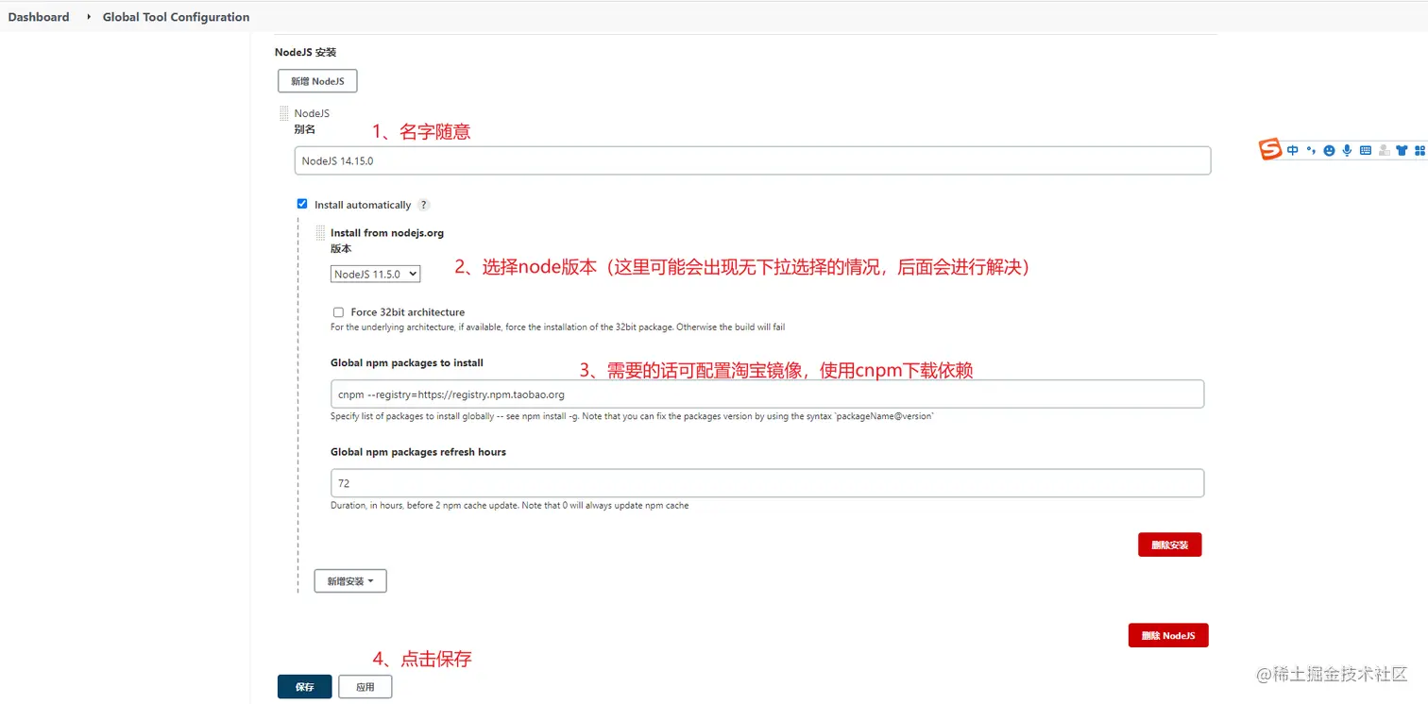Viewport: 1428px width, 704px height.
Task: Click the red 删除 NodeJS button
Action: coord(1168,635)
